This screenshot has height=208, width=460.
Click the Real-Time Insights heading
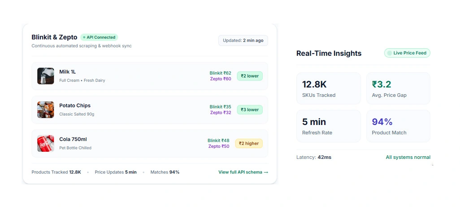pyautogui.click(x=329, y=53)
